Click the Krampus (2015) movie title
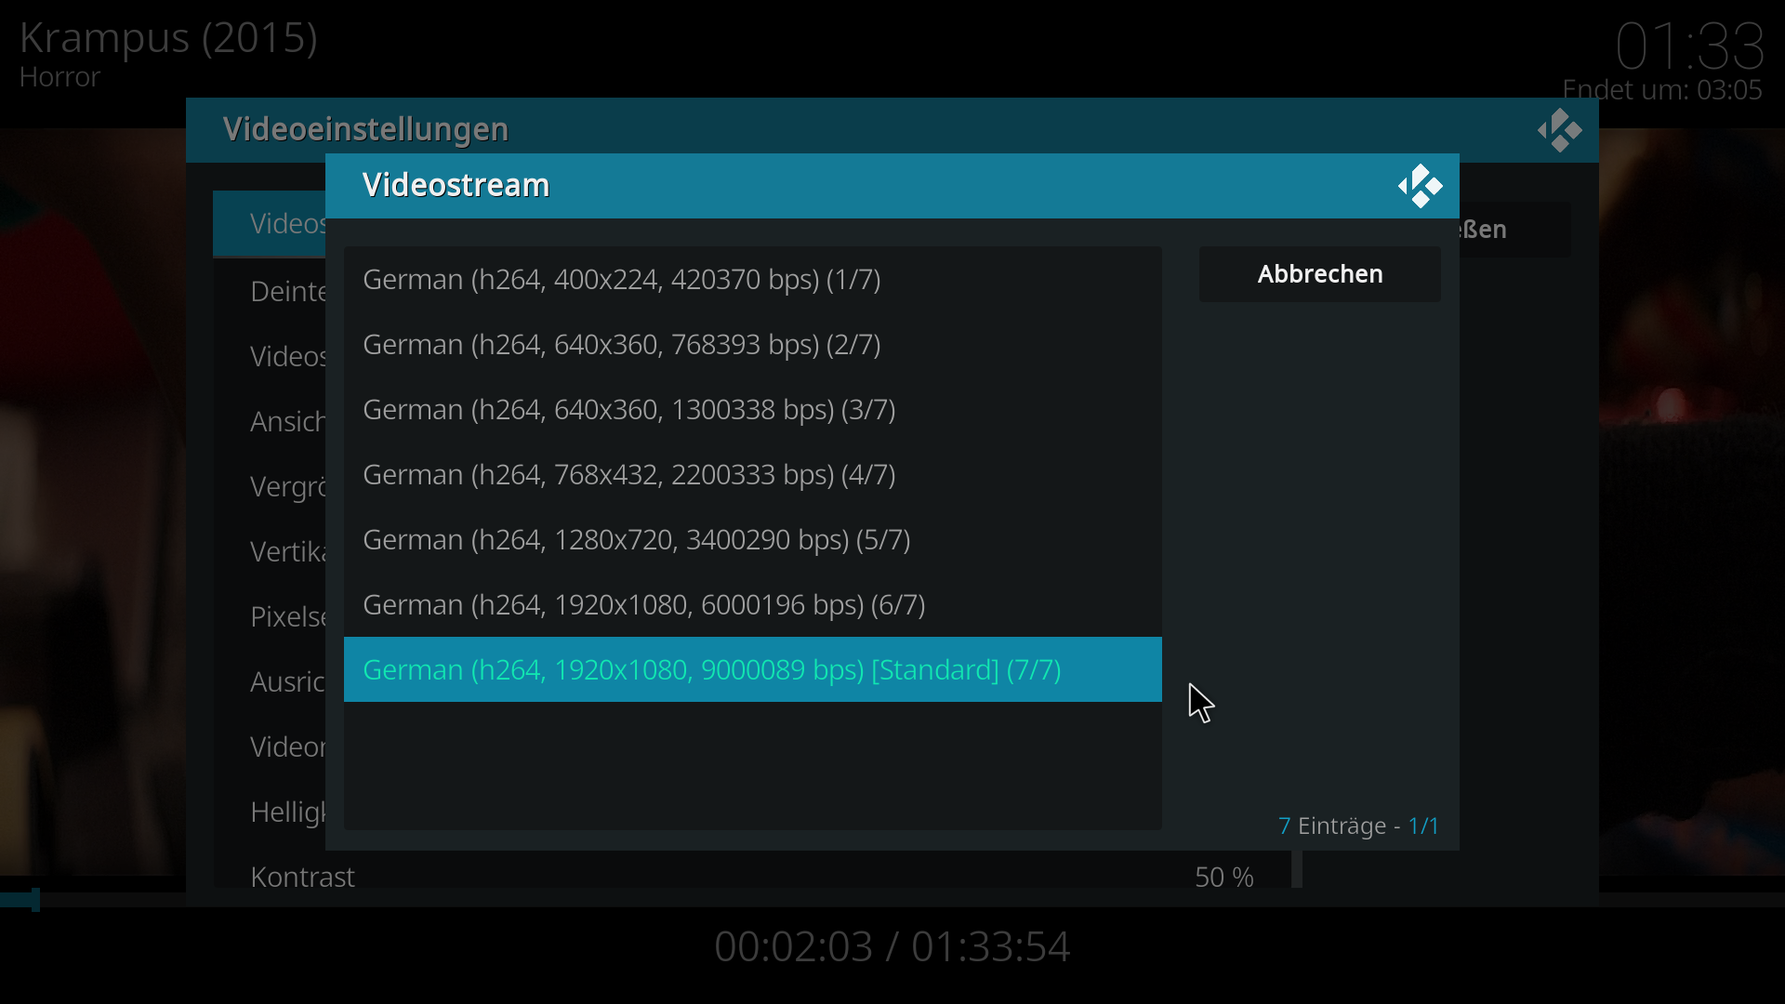 pyautogui.click(x=168, y=38)
